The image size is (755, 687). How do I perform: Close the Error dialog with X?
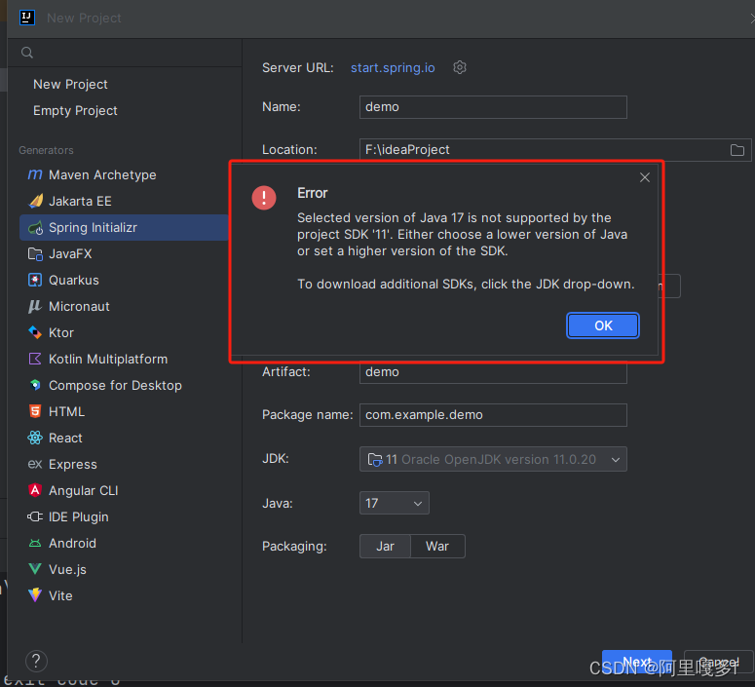[x=645, y=177]
